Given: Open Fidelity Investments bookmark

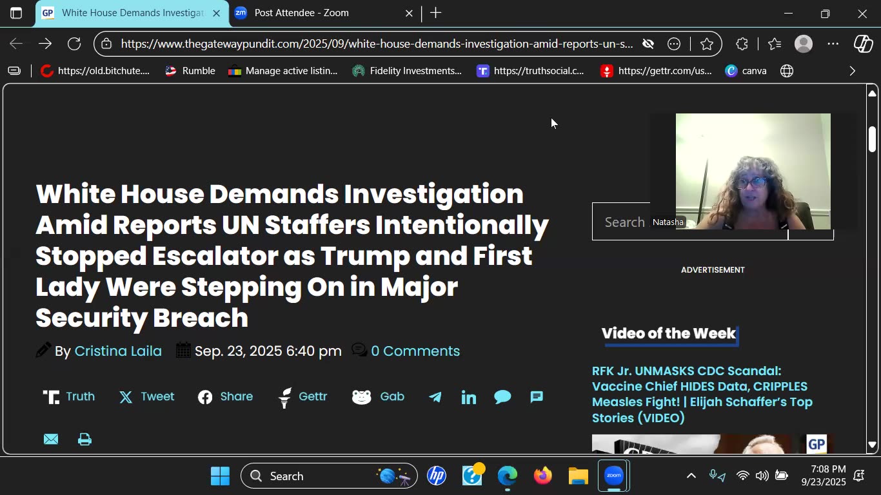Looking at the screenshot, I should click(x=407, y=71).
